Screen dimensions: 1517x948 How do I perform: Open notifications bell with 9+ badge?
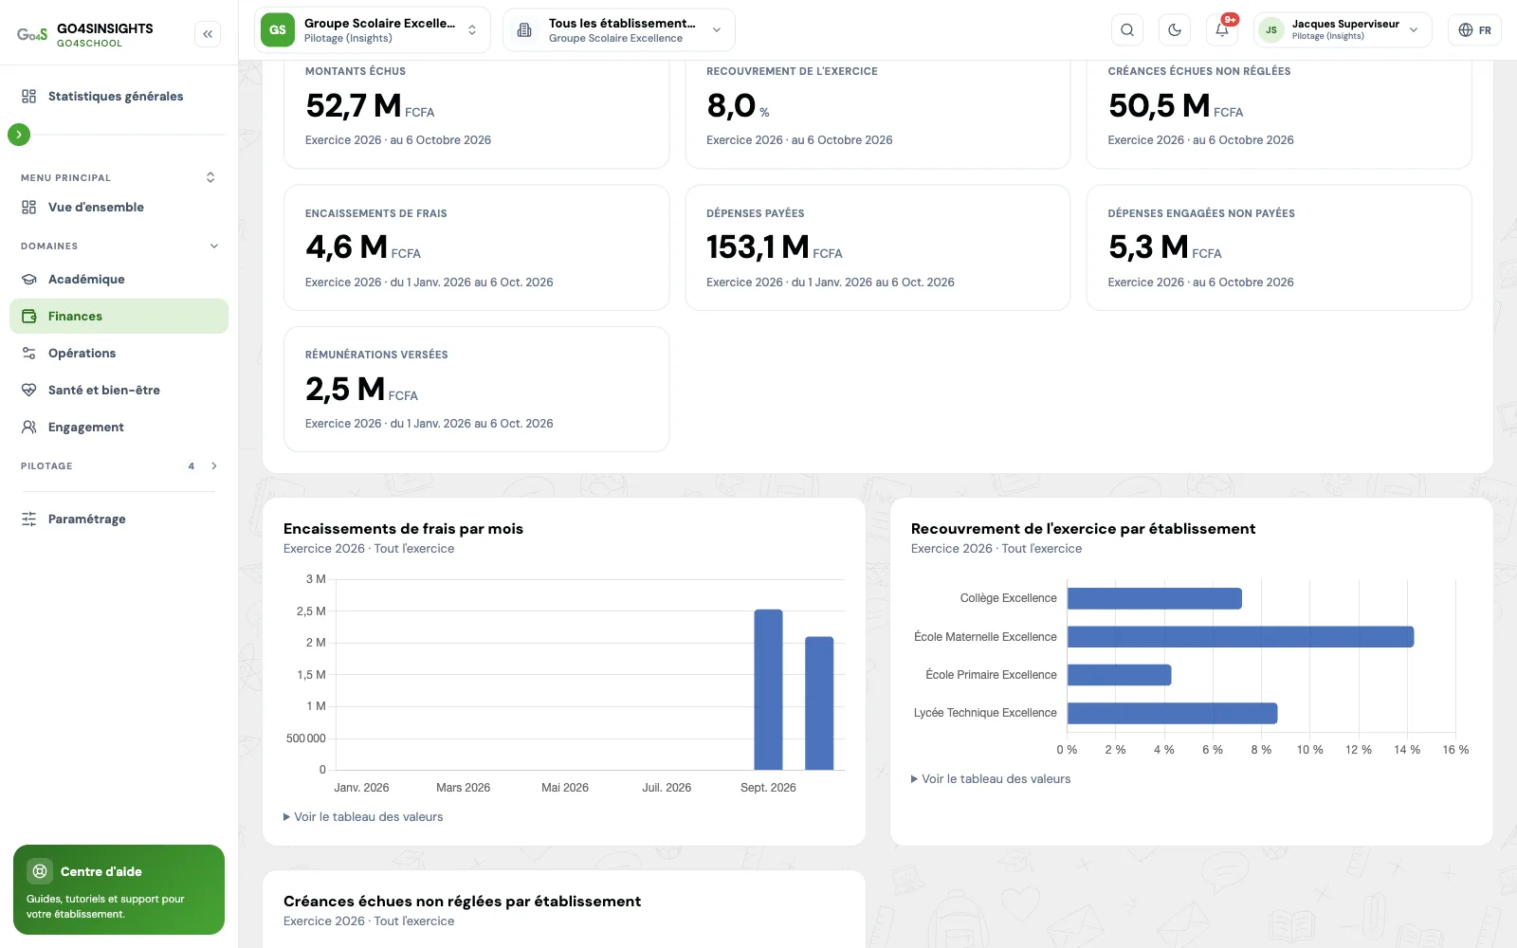point(1222,30)
